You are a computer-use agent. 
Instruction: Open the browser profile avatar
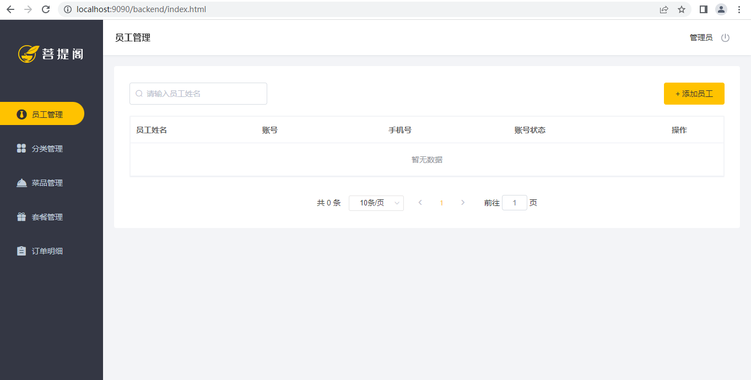pos(721,9)
